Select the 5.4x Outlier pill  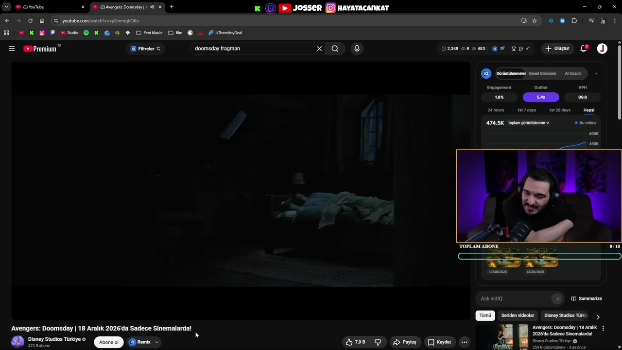coord(541,97)
